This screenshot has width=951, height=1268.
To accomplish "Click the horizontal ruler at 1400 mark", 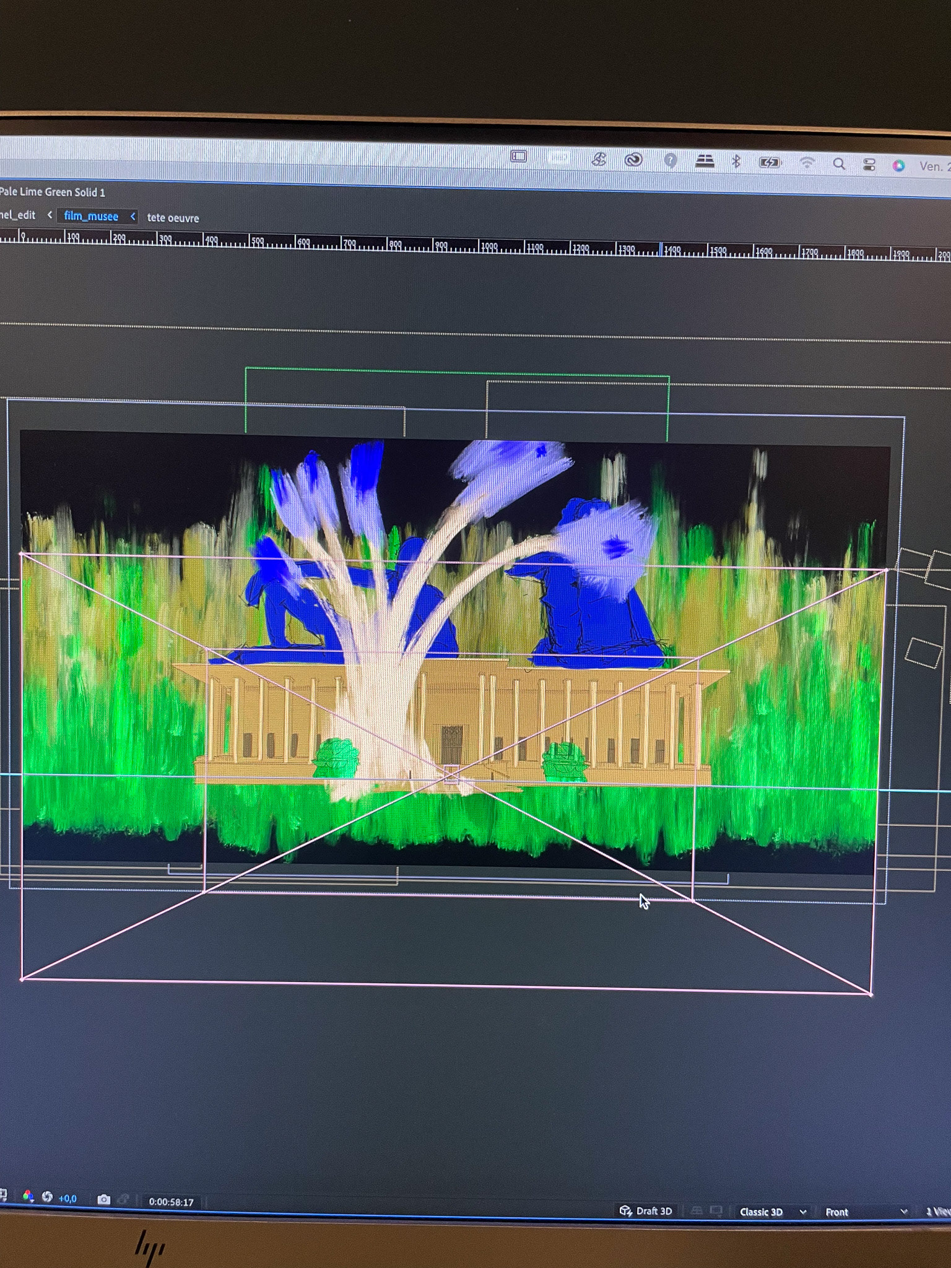I will [x=672, y=250].
